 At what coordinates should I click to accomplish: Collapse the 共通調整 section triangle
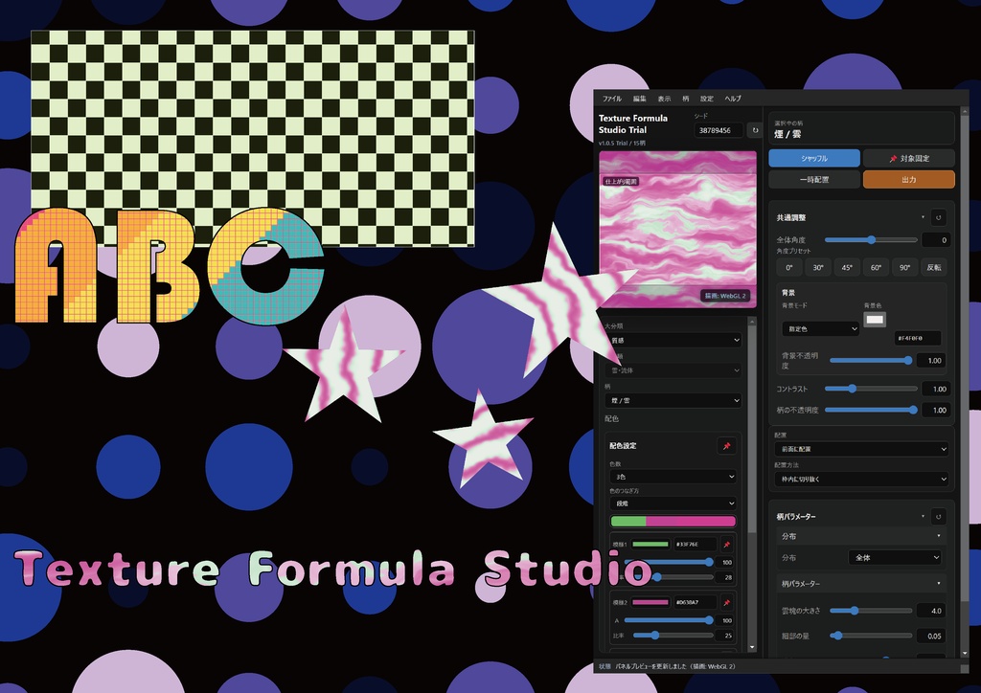pos(923,217)
